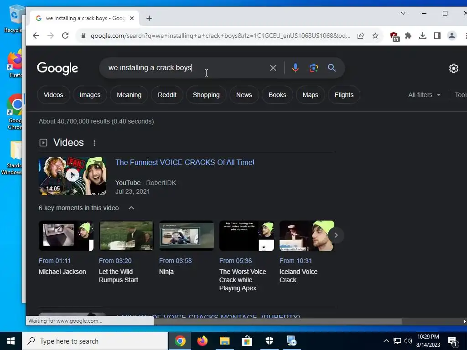Screen dimensions: 467x350
Task: Open the 'Let the Wild Rumpus Start' moment thumbnail
Action: pyautogui.click(x=126, y=236)
